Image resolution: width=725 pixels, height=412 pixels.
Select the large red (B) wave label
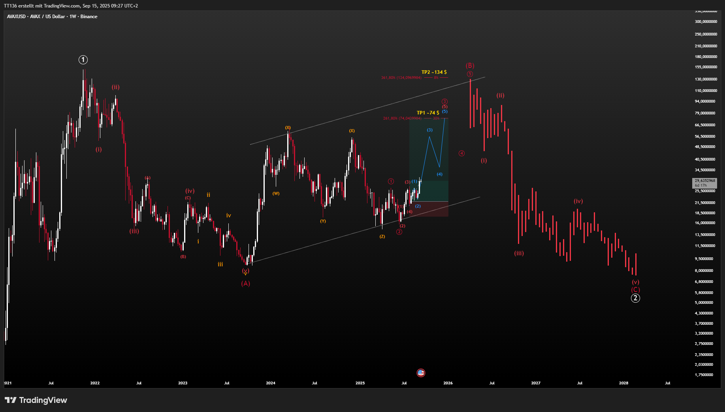470,66
